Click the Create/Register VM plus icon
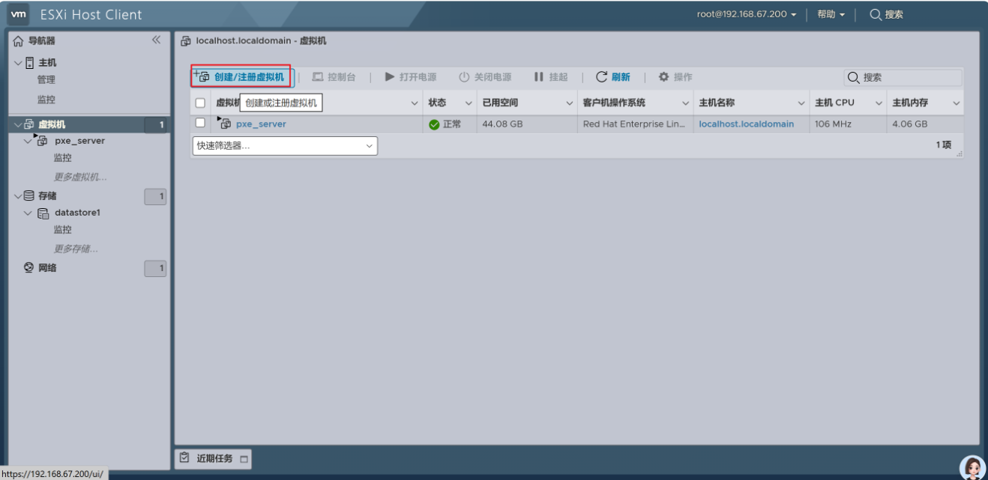 (202, 76)
